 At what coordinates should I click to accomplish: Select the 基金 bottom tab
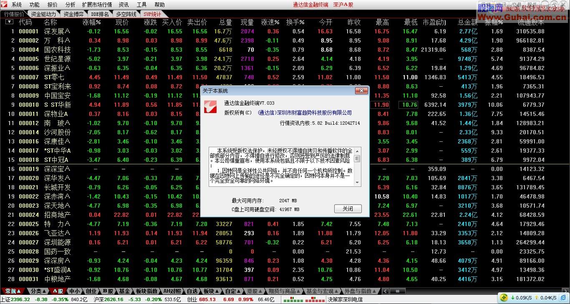[124, 291]
